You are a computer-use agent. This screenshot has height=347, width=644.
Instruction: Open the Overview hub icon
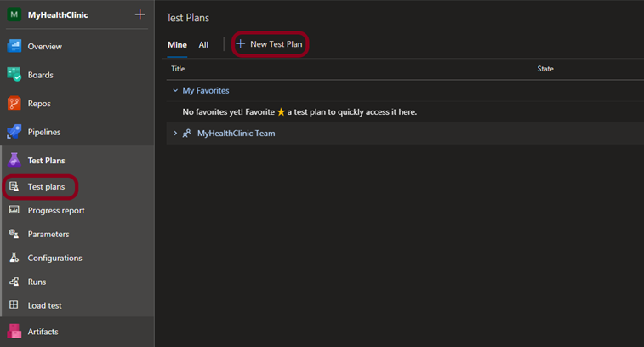[x=14, y=46]
